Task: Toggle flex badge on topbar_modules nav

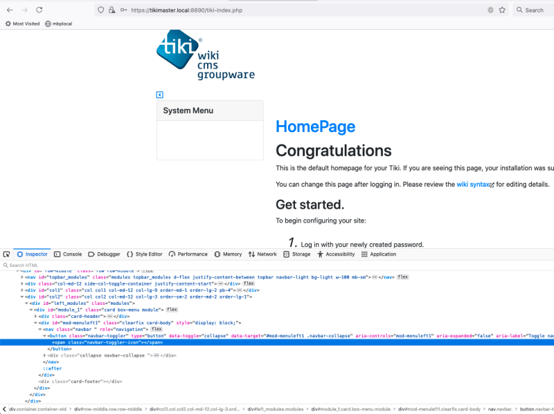Action: tap(403, 277)
